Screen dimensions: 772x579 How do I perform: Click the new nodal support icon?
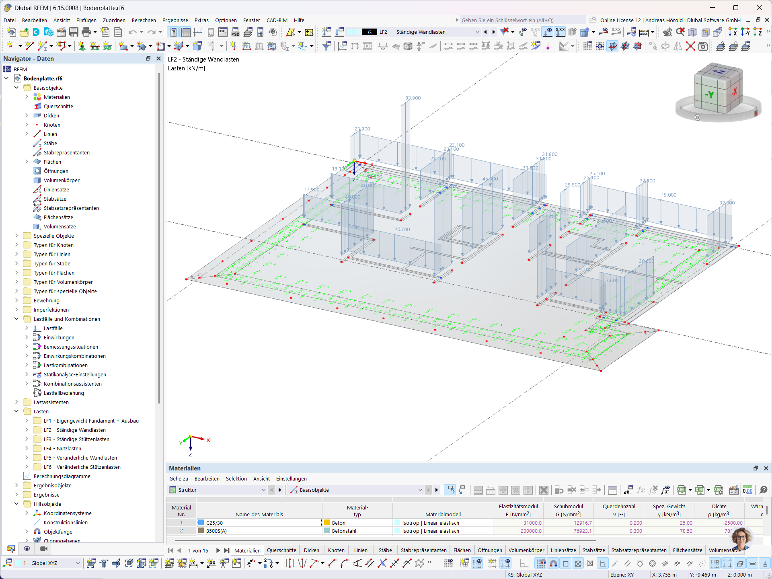82,46
